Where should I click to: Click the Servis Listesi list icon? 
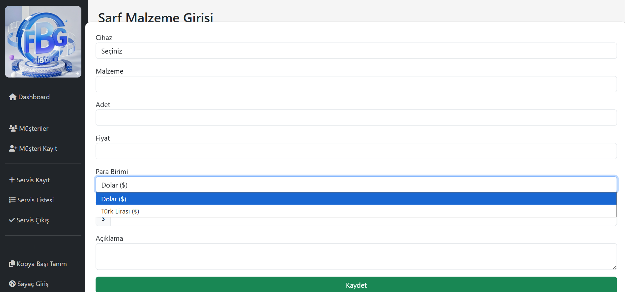click(13, 200)
